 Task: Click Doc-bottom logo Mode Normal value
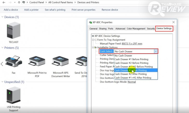[132, 82]
